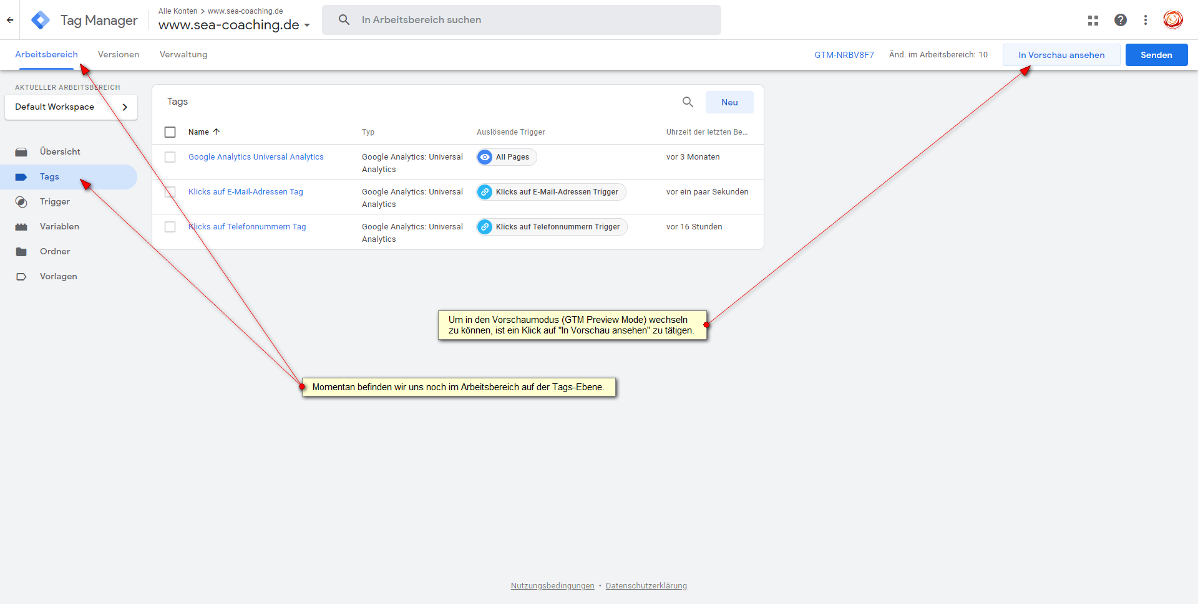This screenshot has width=1198, height=604.
Task: Click the vor 16 Stunden cell
Action: pos(694,227)
